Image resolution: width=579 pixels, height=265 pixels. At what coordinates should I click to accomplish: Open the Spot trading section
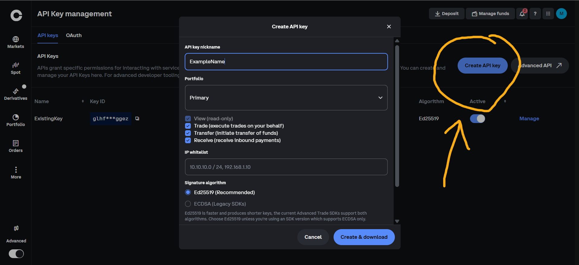point(16,68)
